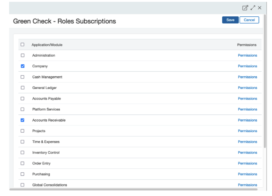Click the Platform Services module name
This screenshot has height=196, width=272.
[x=46, y=109]
